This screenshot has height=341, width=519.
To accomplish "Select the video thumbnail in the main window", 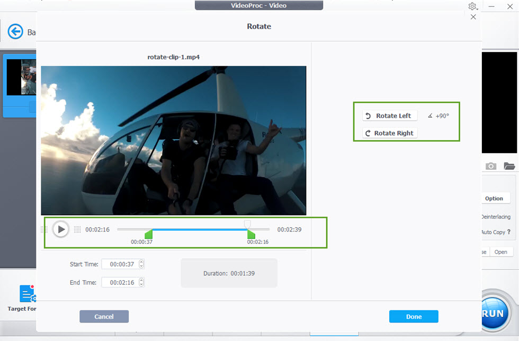I will [x=21, y=77].
